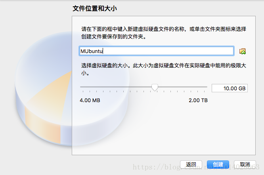
Task: Click the instruction text about naming the disk file
Action: tap(164, 33)
